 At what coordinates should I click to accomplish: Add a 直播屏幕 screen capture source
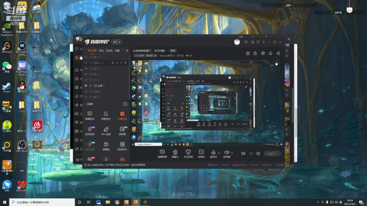click(x=162, y=154)
